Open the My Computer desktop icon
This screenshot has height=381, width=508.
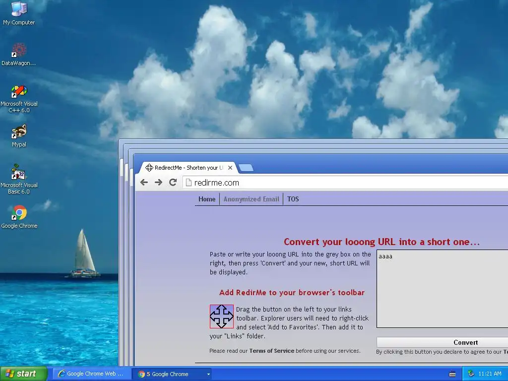pyautogui.click(x=19, y=13)
